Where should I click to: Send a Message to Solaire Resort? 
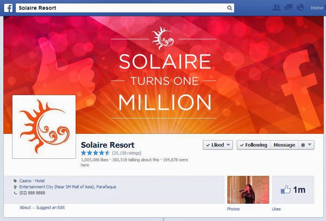[x=284, y=145]
